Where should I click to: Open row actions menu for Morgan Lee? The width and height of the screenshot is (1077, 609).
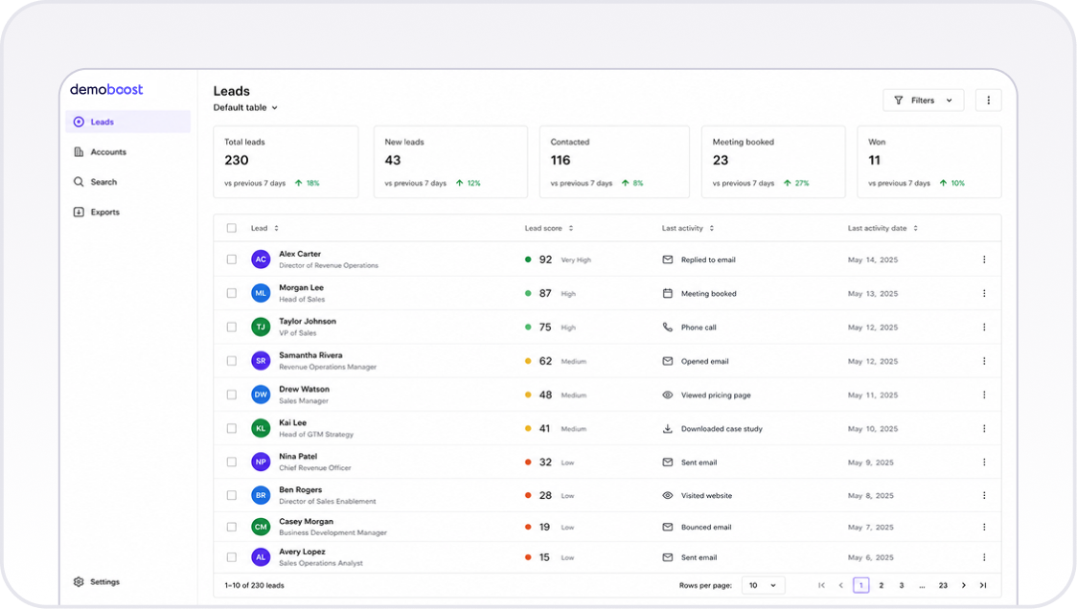pyautogui.click(x=984, y=293)
